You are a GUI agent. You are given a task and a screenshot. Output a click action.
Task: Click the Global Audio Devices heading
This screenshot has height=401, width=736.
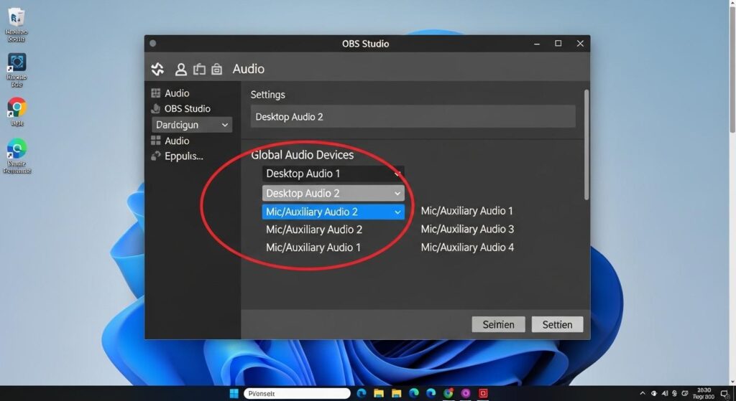[303, 155]
